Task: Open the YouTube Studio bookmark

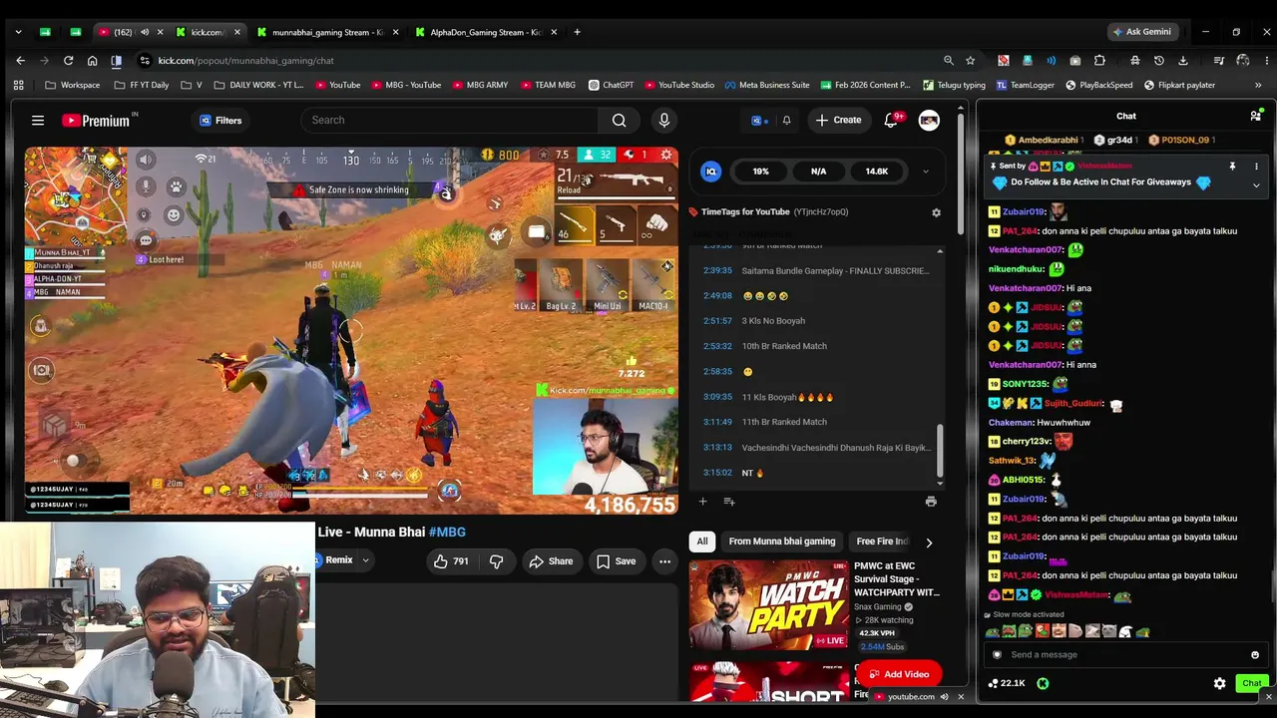Action: click(679, 85)
